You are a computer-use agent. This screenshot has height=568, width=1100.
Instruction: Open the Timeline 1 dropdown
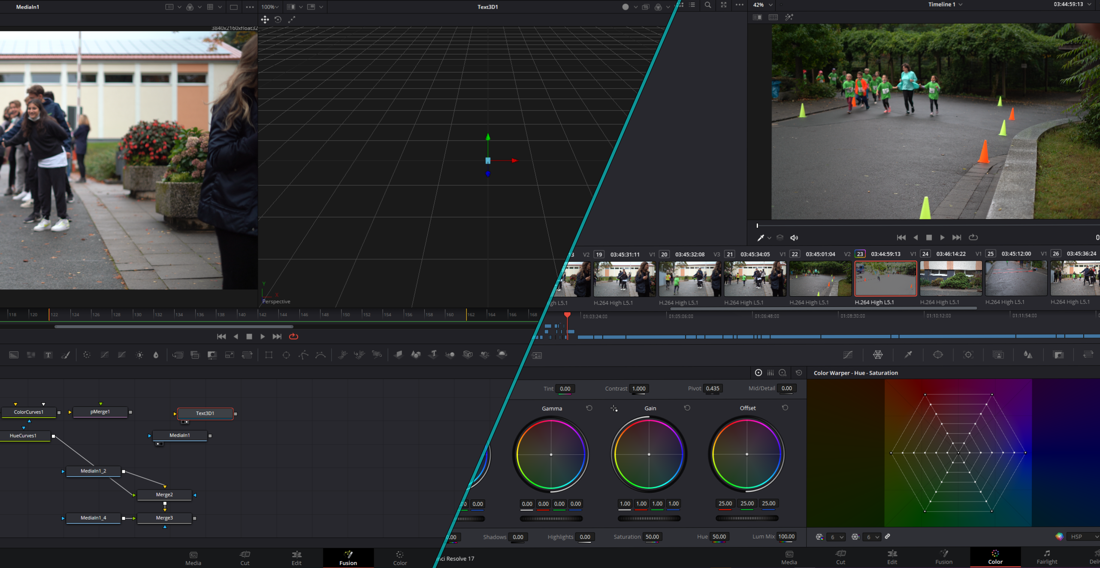point(946,5)
